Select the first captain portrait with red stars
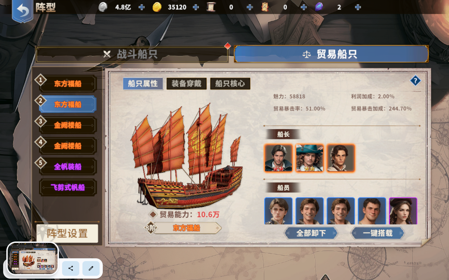 point(278,158)
